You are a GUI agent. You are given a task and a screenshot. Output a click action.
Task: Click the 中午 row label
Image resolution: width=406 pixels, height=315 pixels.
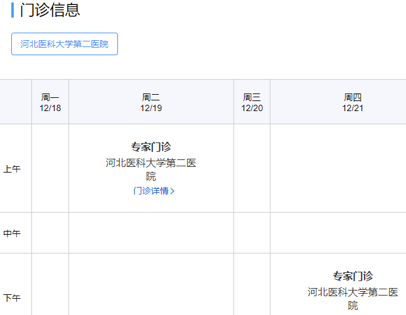pyautogui.click(x=12, y=233)
